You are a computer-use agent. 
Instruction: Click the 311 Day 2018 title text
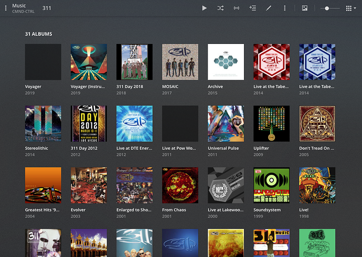click(130, 87)
